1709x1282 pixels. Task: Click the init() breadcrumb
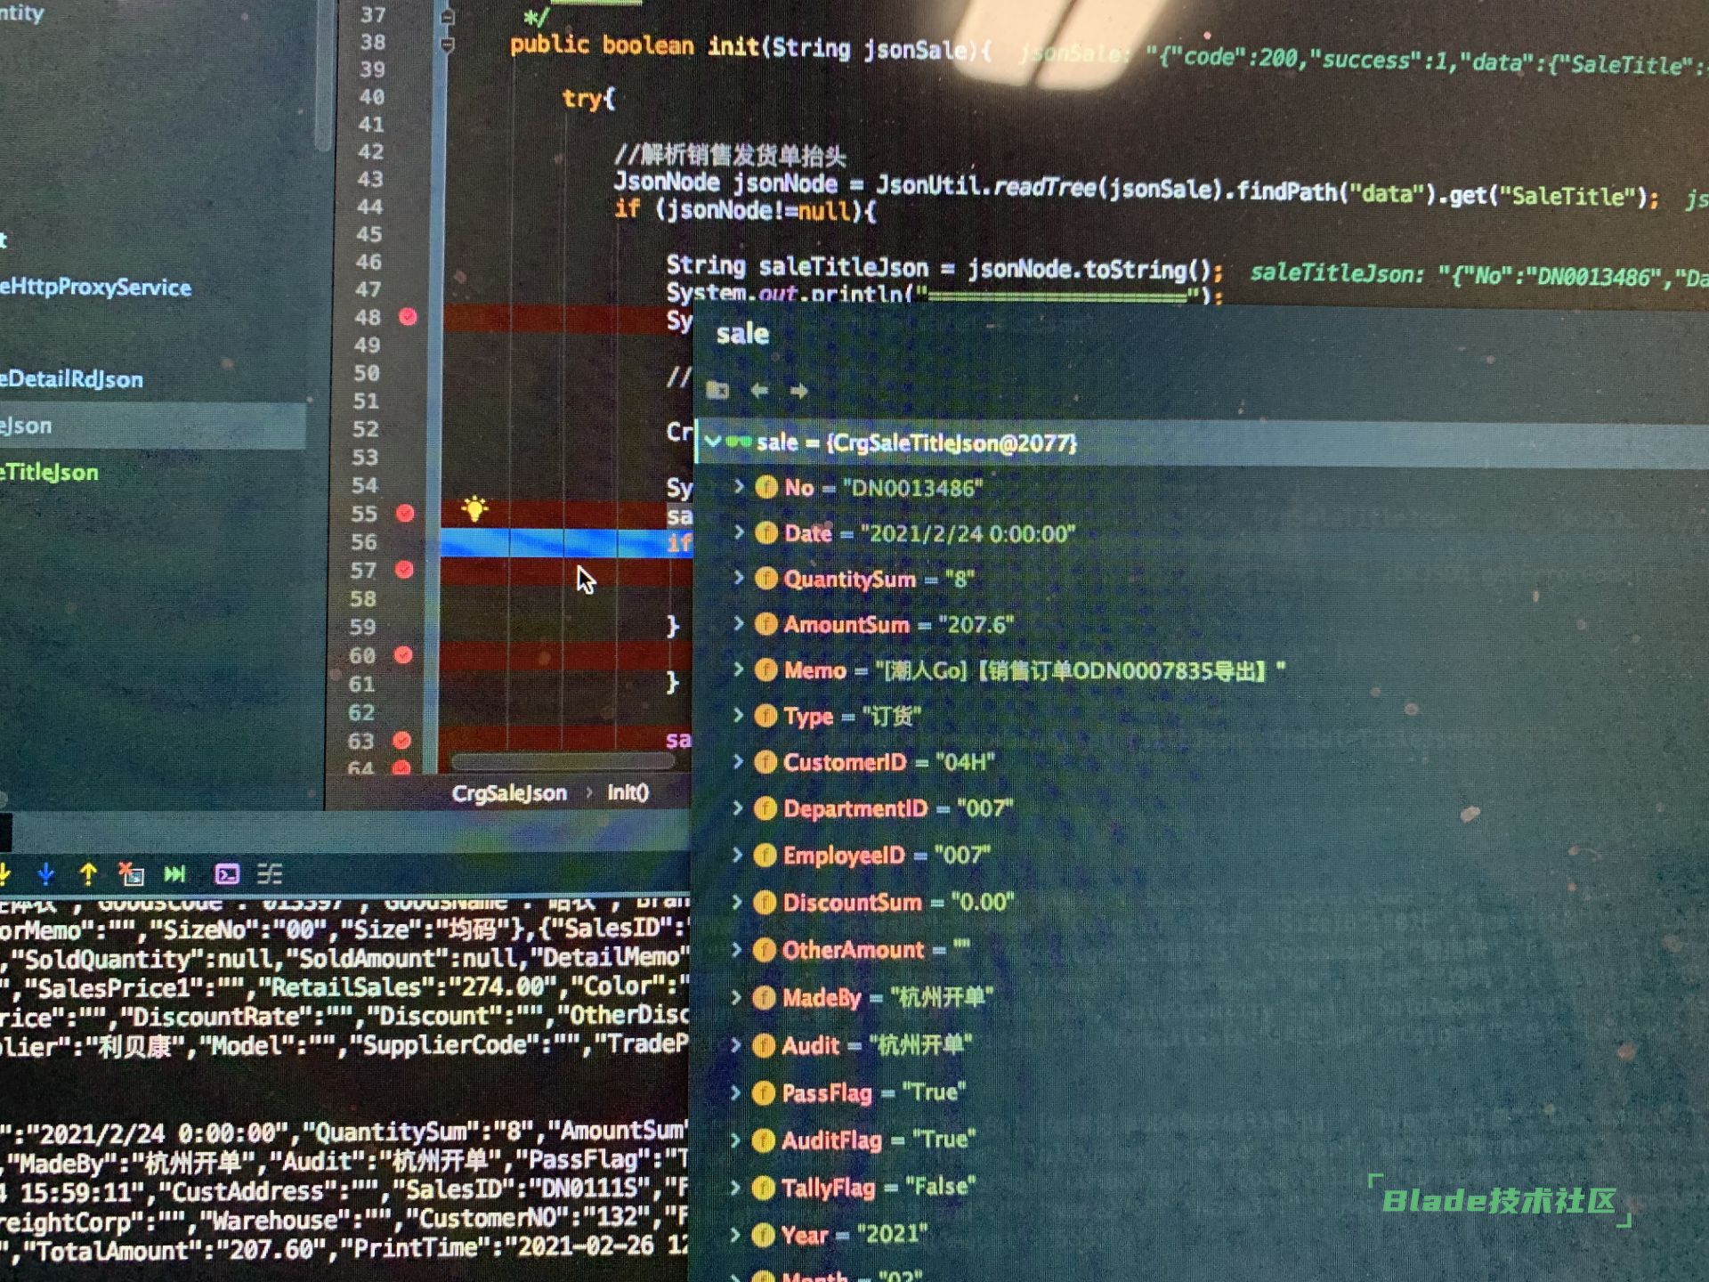[628, 791]
